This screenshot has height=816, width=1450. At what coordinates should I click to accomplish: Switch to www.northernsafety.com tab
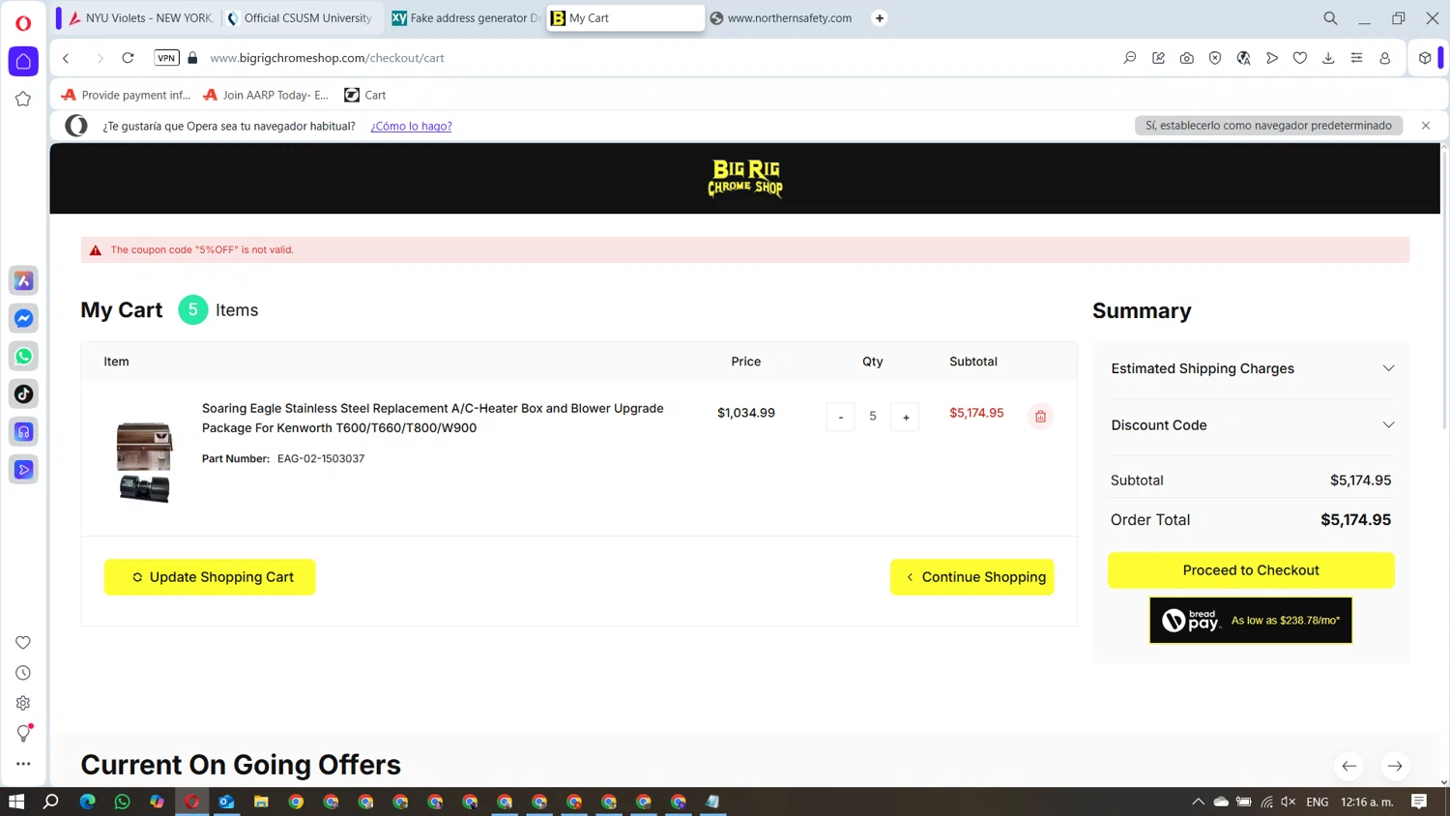click(782, 18)
